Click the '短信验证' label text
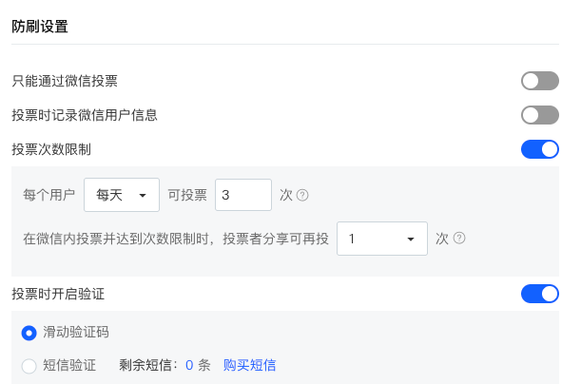 pyautogui.click(x=69, y=365)
